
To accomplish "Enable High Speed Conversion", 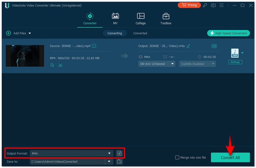I will tap(229, 33).
